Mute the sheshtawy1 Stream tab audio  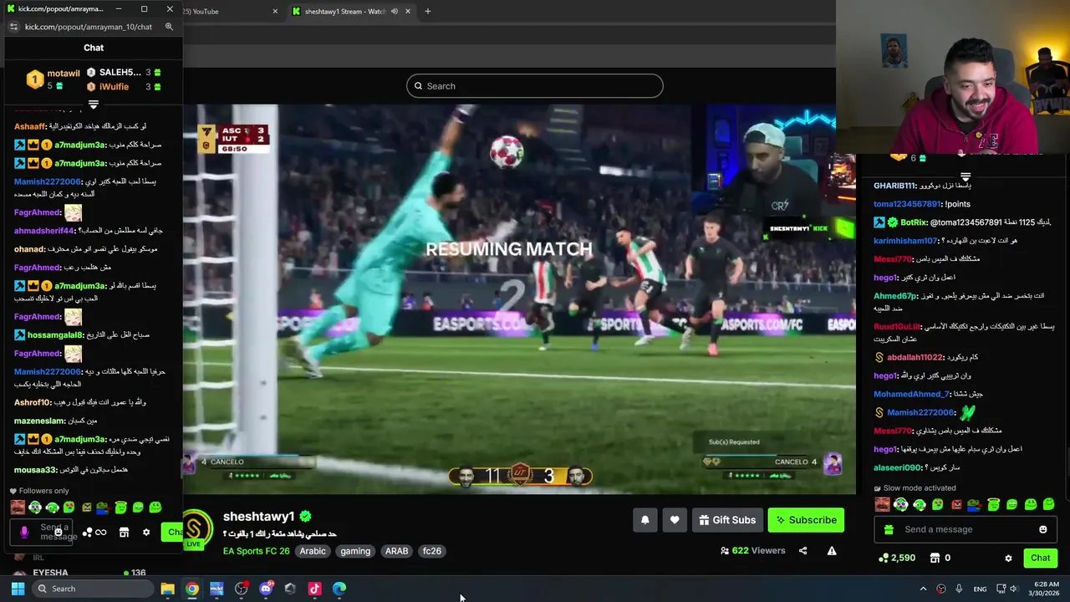[394, 12]
